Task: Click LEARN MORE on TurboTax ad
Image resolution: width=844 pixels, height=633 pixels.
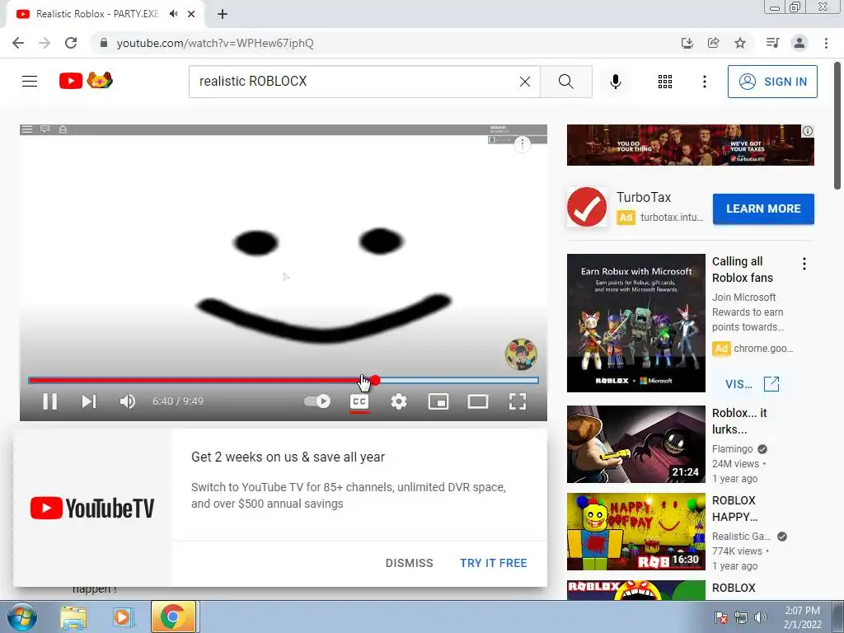Action: point(763,209)
